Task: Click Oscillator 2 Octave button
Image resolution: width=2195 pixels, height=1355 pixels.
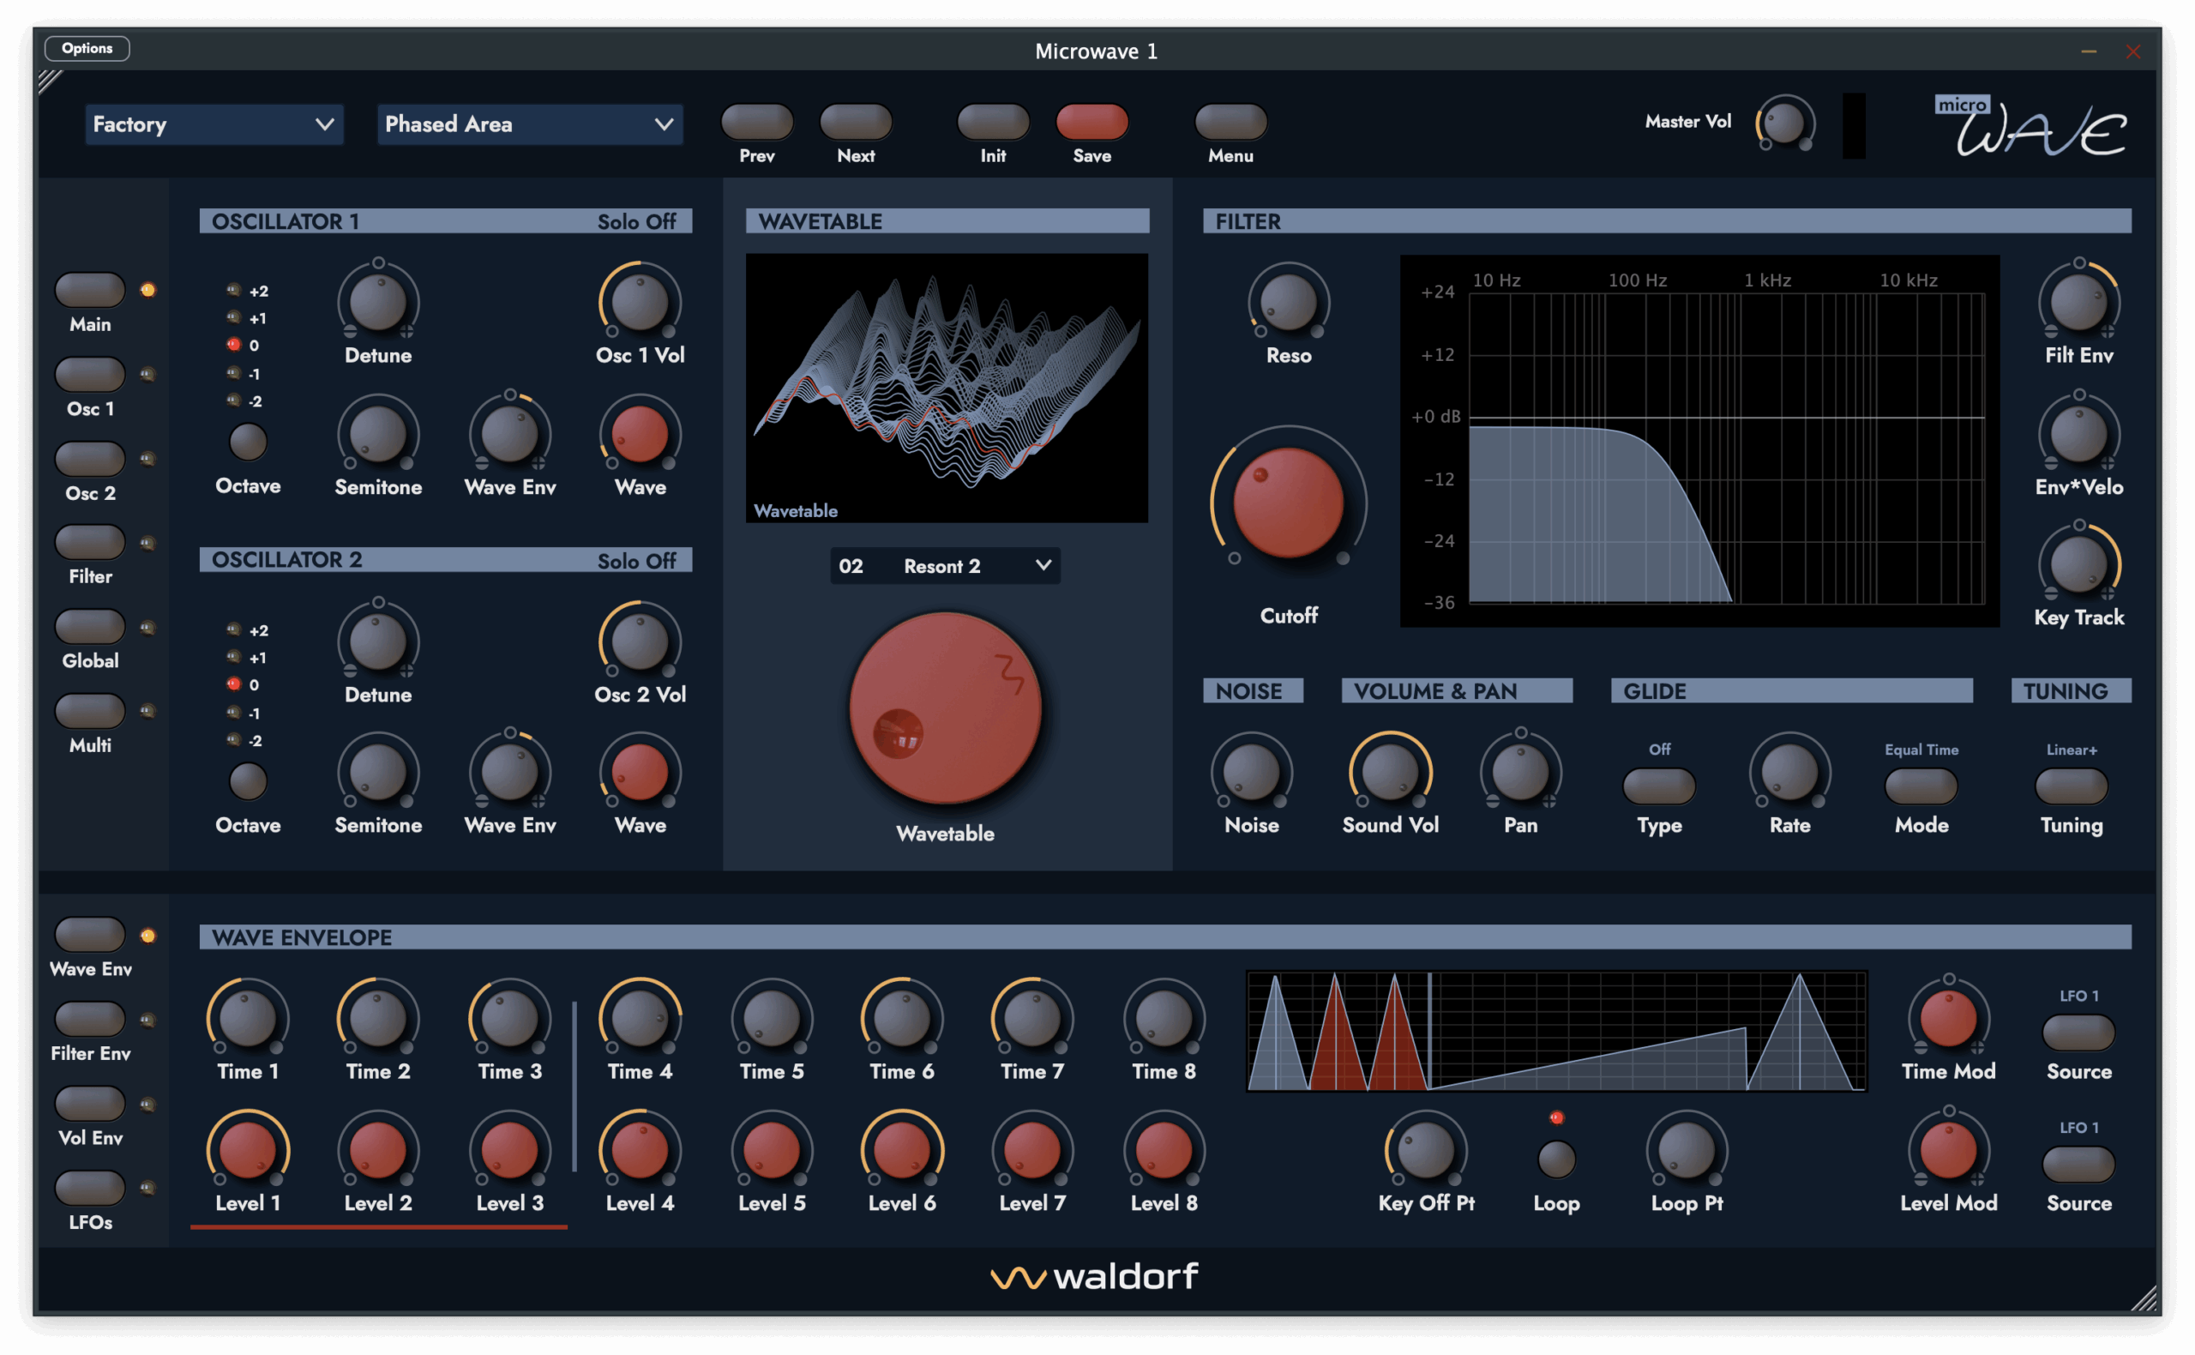Action: (x=247, y=781)
